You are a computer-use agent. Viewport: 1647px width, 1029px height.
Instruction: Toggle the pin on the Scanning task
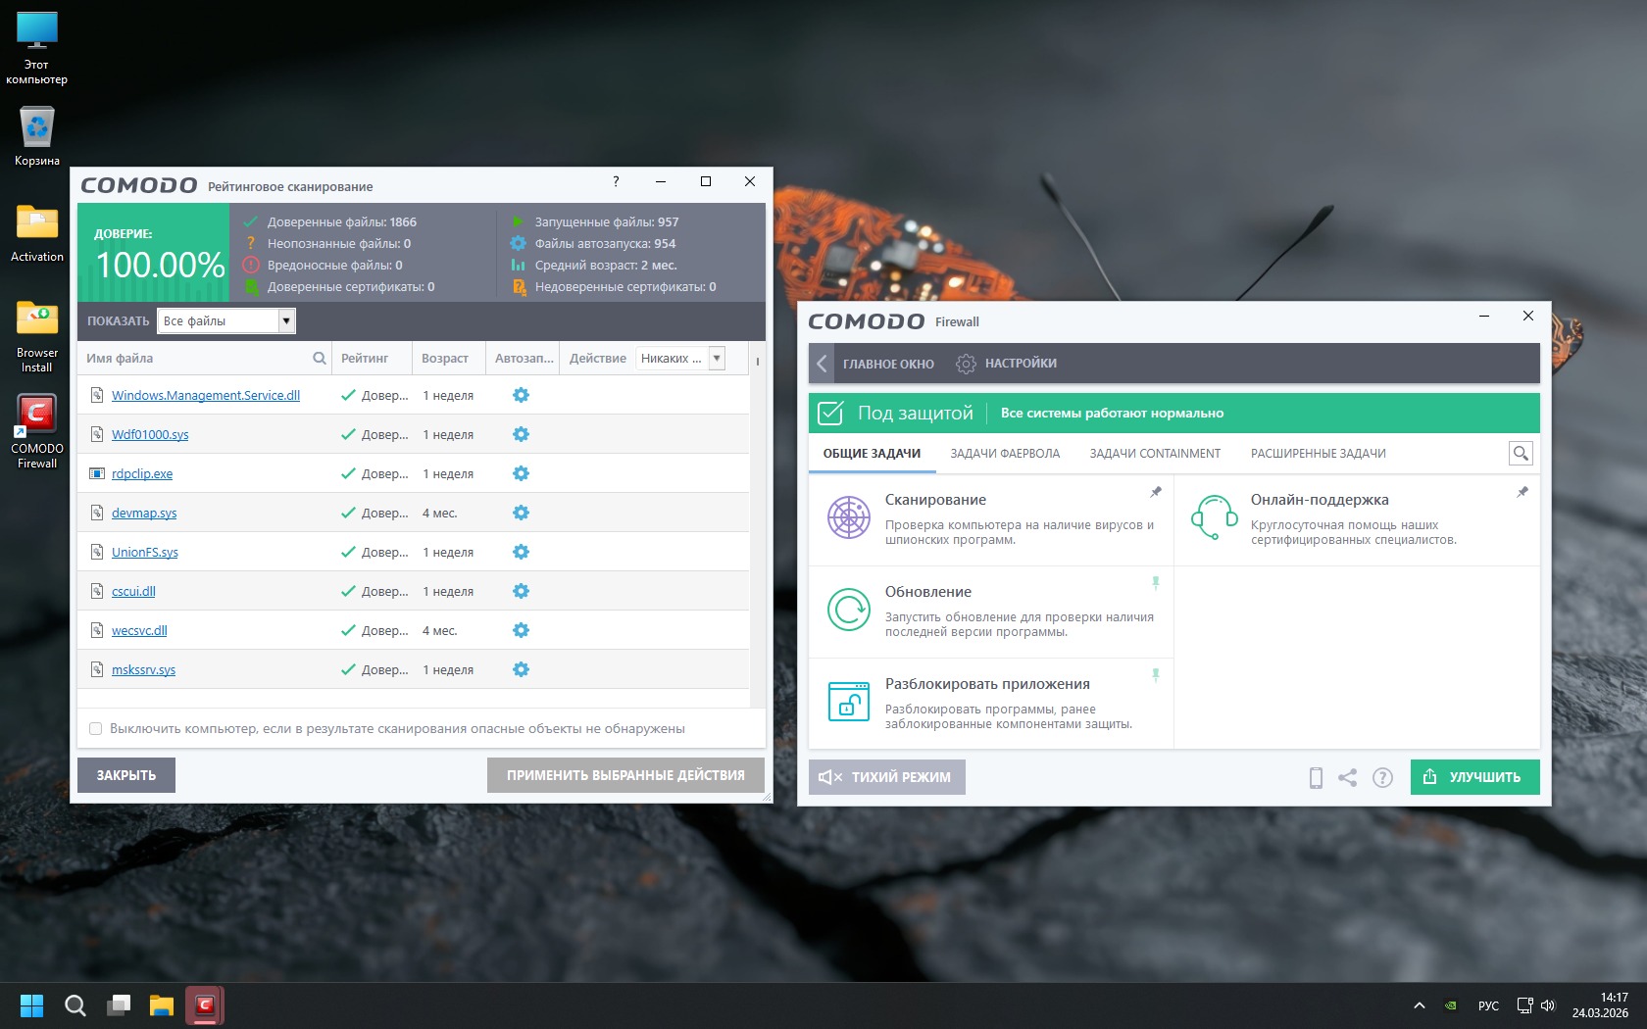coord(1156,492)
